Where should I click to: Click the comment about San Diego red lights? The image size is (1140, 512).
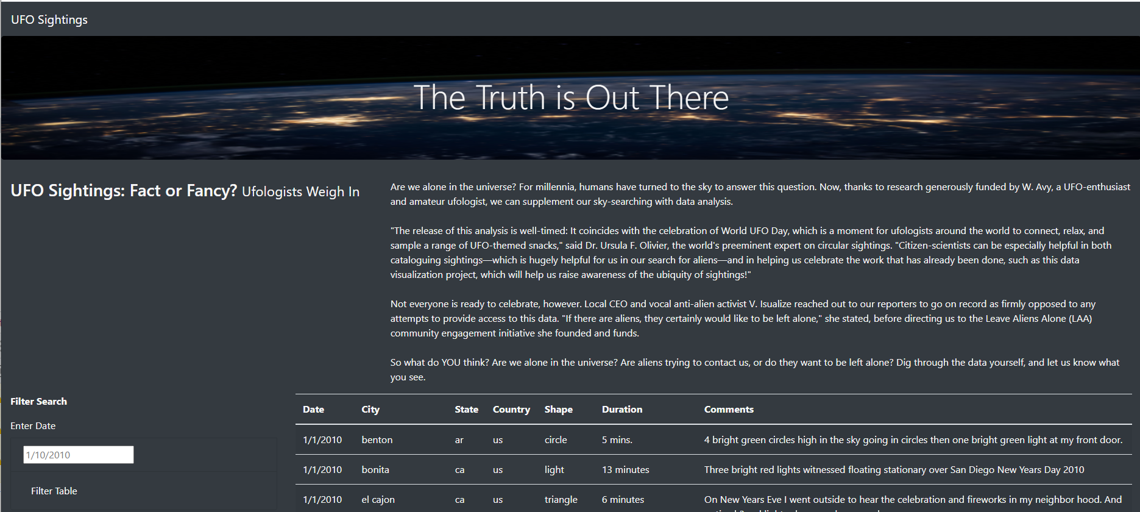(x=894, y=469)
